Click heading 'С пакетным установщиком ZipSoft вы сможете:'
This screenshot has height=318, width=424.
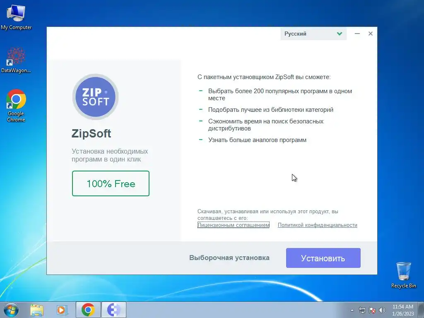tap(264, 77)
